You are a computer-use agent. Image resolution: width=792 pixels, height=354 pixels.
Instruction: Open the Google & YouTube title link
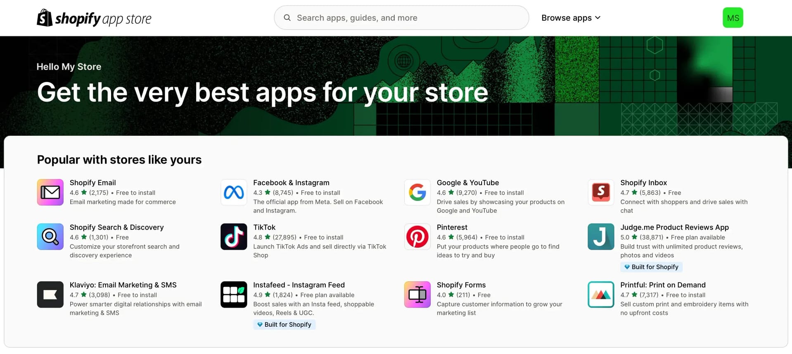point(468,183)
